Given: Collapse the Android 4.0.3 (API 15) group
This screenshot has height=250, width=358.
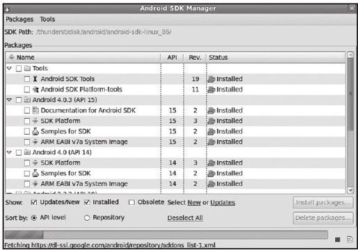Looking at the screenshot, I should click(9, 100).
